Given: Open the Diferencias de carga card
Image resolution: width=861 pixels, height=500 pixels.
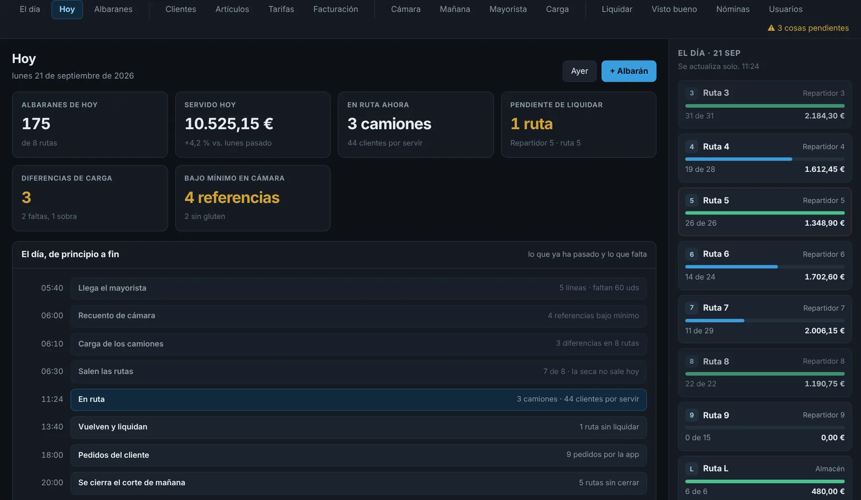Looking at the screenshot, I should 90,198.
